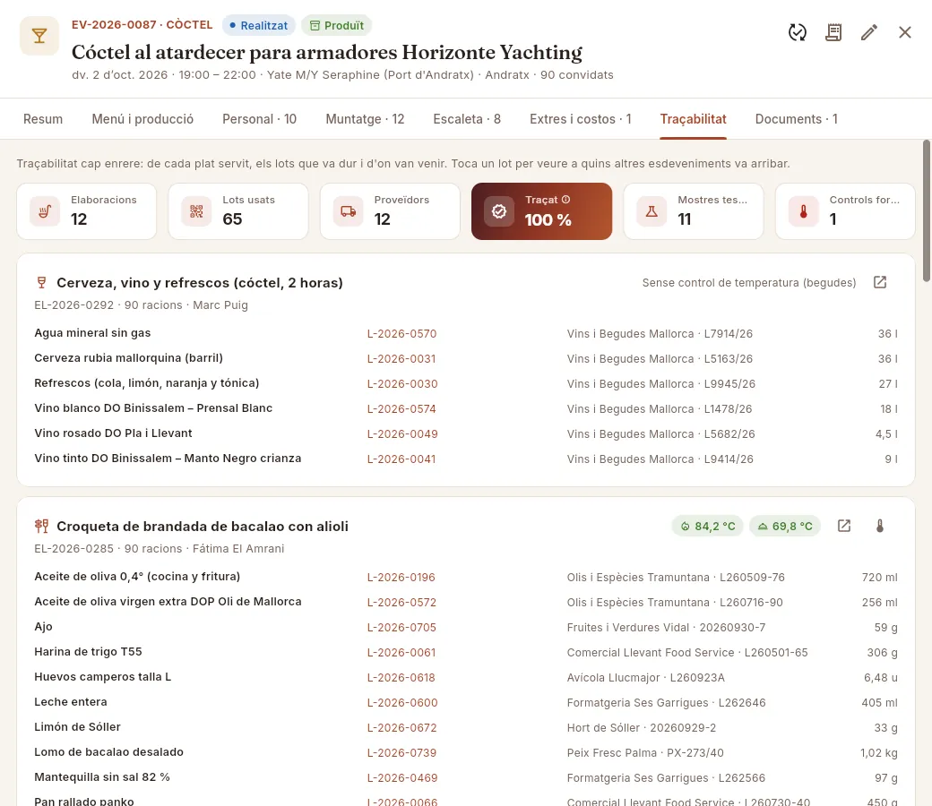Viewport: 932px width, 806px height.
Task: Close the event detail panel
Action: [904, 32]
